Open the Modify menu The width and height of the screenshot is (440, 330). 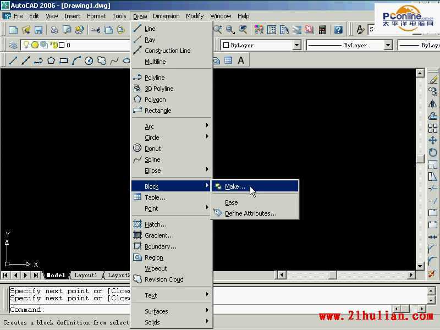tap(195, 16)
